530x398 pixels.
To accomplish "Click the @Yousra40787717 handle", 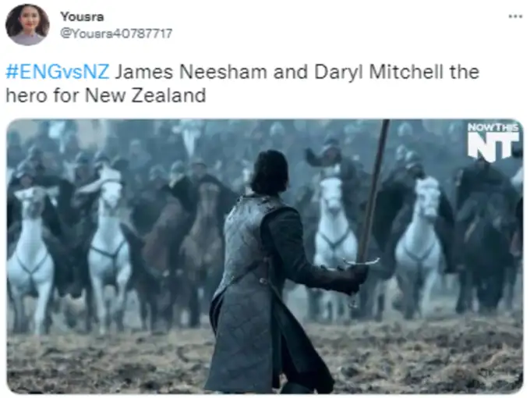I will coord(116,33).
